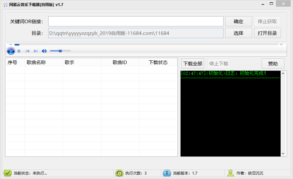Viewport: 293px width, 179px height.
Task: Click the 执行次数: 3 status text
Action: (136, 173)
